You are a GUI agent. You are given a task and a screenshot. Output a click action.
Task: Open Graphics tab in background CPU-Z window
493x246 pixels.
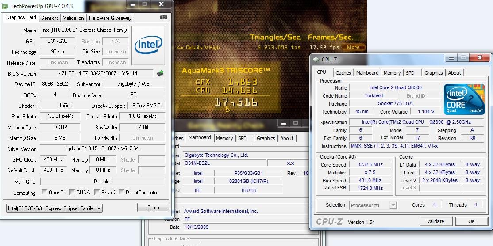click(266, 138)
